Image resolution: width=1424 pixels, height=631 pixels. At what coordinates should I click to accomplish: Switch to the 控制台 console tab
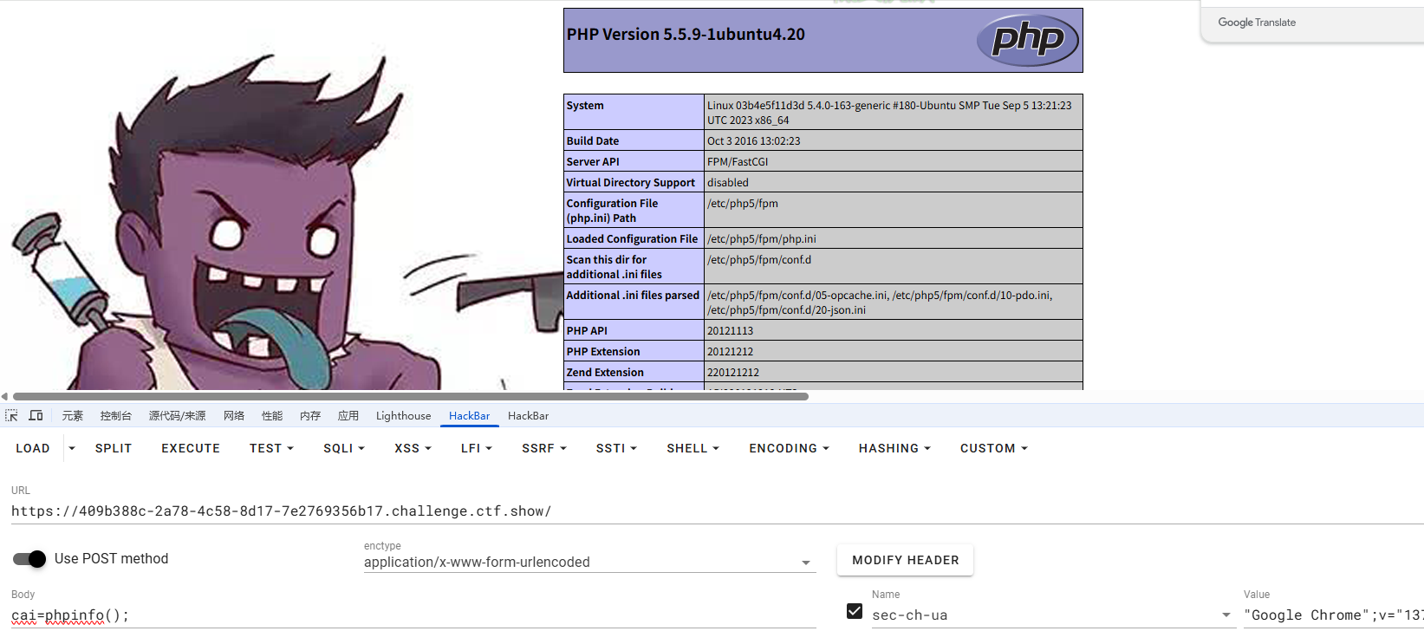115,416
